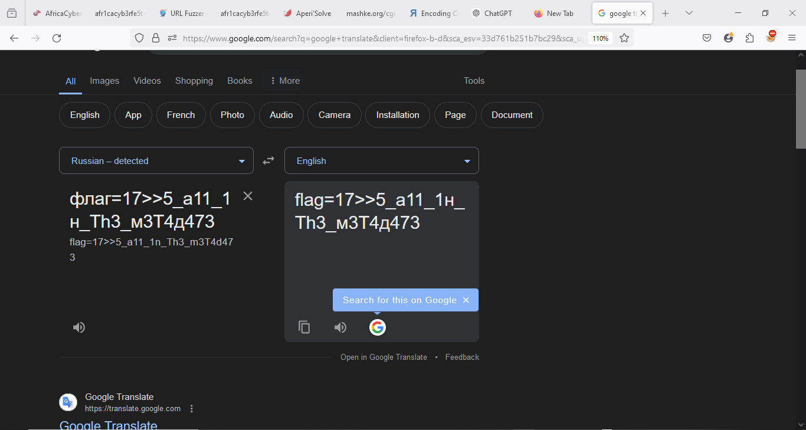Image resolution: width=806 pixels, height=430 pixels.
Task: Copy the translated text
Action: (304, 327)
